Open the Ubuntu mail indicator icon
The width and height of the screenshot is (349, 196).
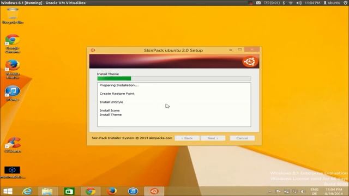point(258,3)
